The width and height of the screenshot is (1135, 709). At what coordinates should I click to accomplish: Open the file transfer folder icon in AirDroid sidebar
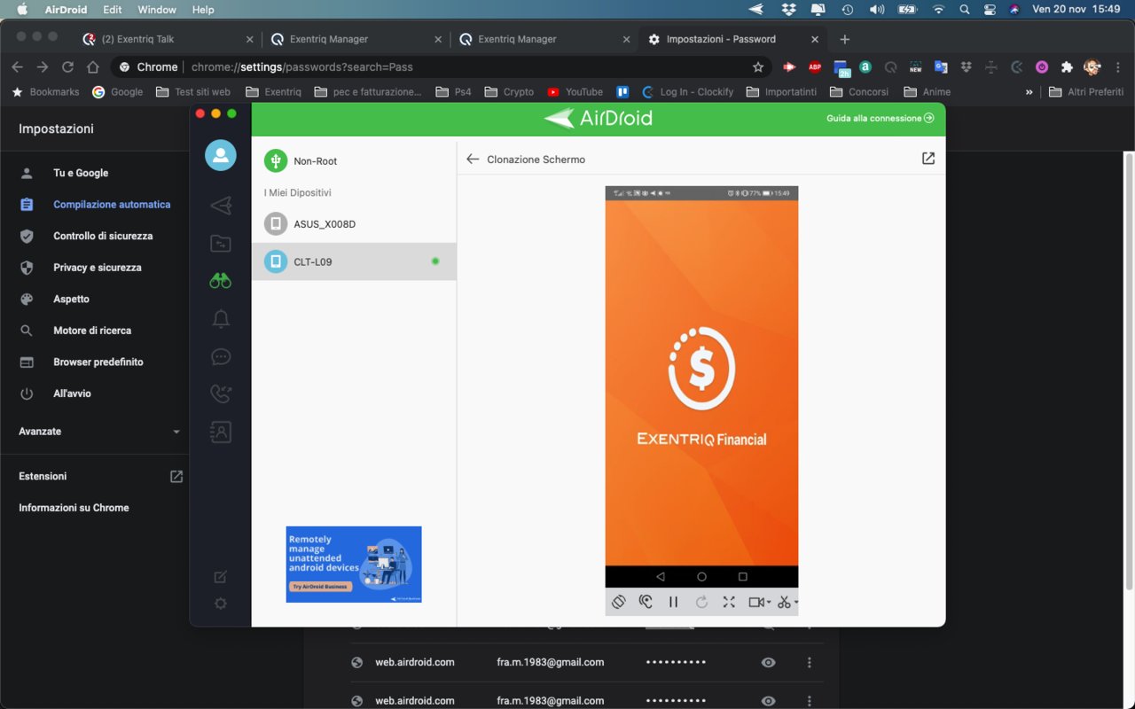(221, 244)
